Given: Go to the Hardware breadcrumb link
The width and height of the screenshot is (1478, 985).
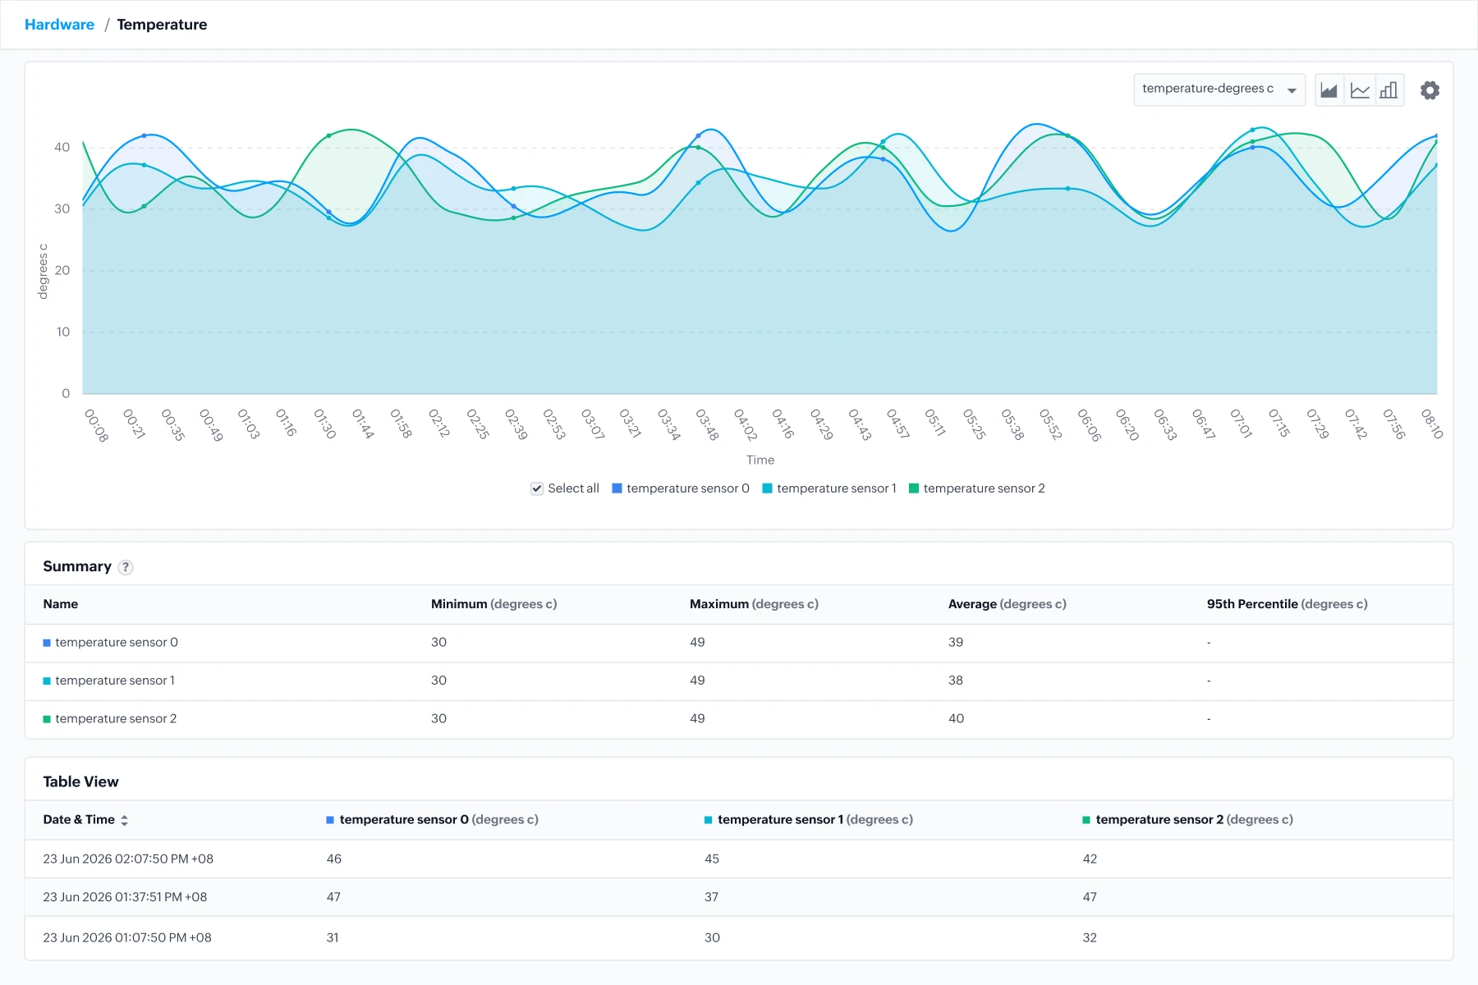Looking at the screenshot, I should pos(59,25).
